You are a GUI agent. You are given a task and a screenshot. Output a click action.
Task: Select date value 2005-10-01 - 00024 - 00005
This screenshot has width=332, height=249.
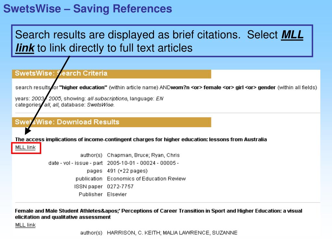(143, 163)
